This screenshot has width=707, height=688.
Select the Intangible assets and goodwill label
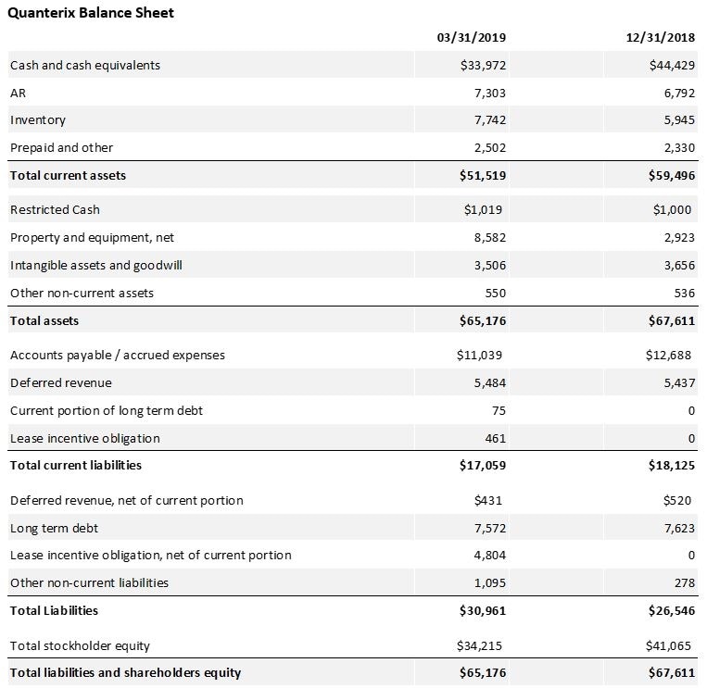point(96,265)
